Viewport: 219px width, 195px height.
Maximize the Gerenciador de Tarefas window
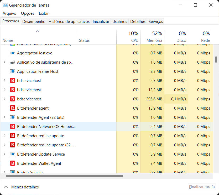[195, 5]
